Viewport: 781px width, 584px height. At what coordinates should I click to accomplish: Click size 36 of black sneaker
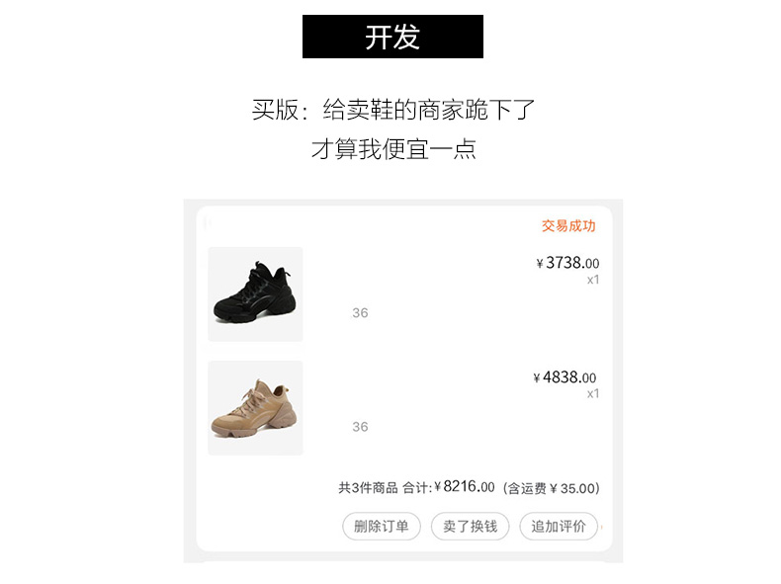(x=360, y=312)
